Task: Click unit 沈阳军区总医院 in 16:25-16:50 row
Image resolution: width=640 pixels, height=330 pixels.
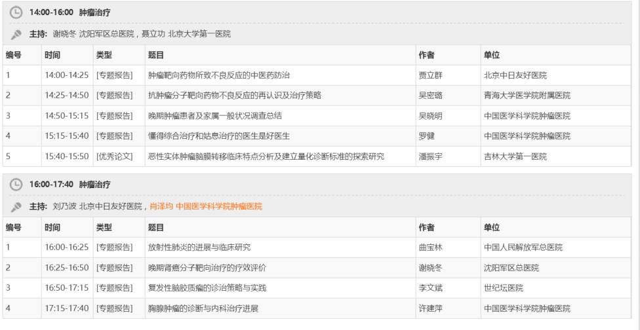Action: point(511,268)
